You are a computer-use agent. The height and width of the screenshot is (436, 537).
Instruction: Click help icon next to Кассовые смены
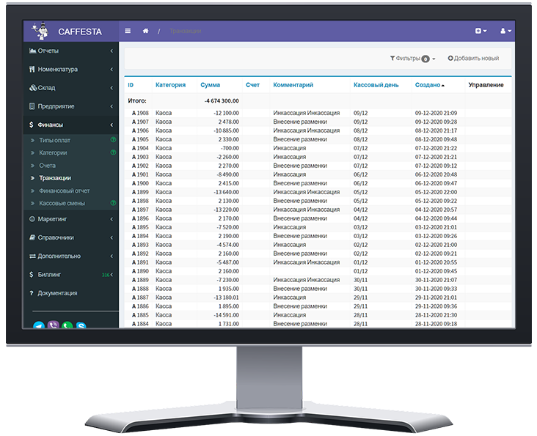tap(113, 203)
